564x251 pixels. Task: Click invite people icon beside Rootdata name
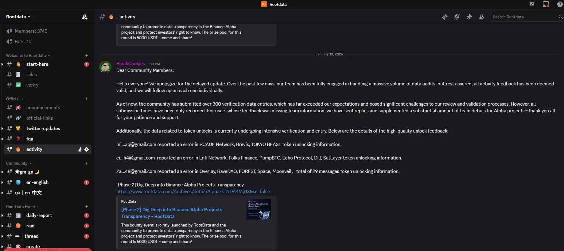coord(84,17)
